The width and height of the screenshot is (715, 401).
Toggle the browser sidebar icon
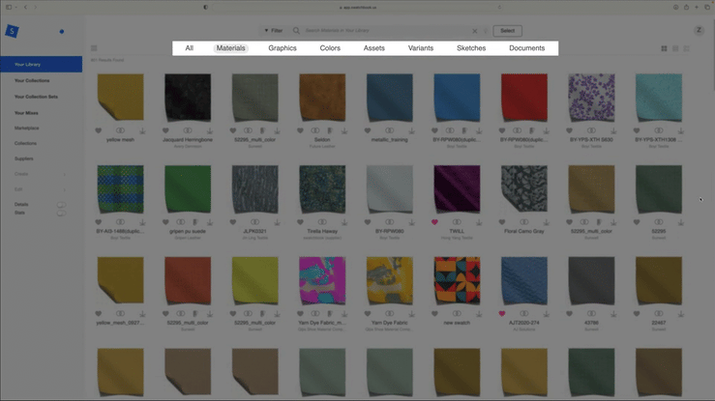pyautogui.click(x=9, y=8)
